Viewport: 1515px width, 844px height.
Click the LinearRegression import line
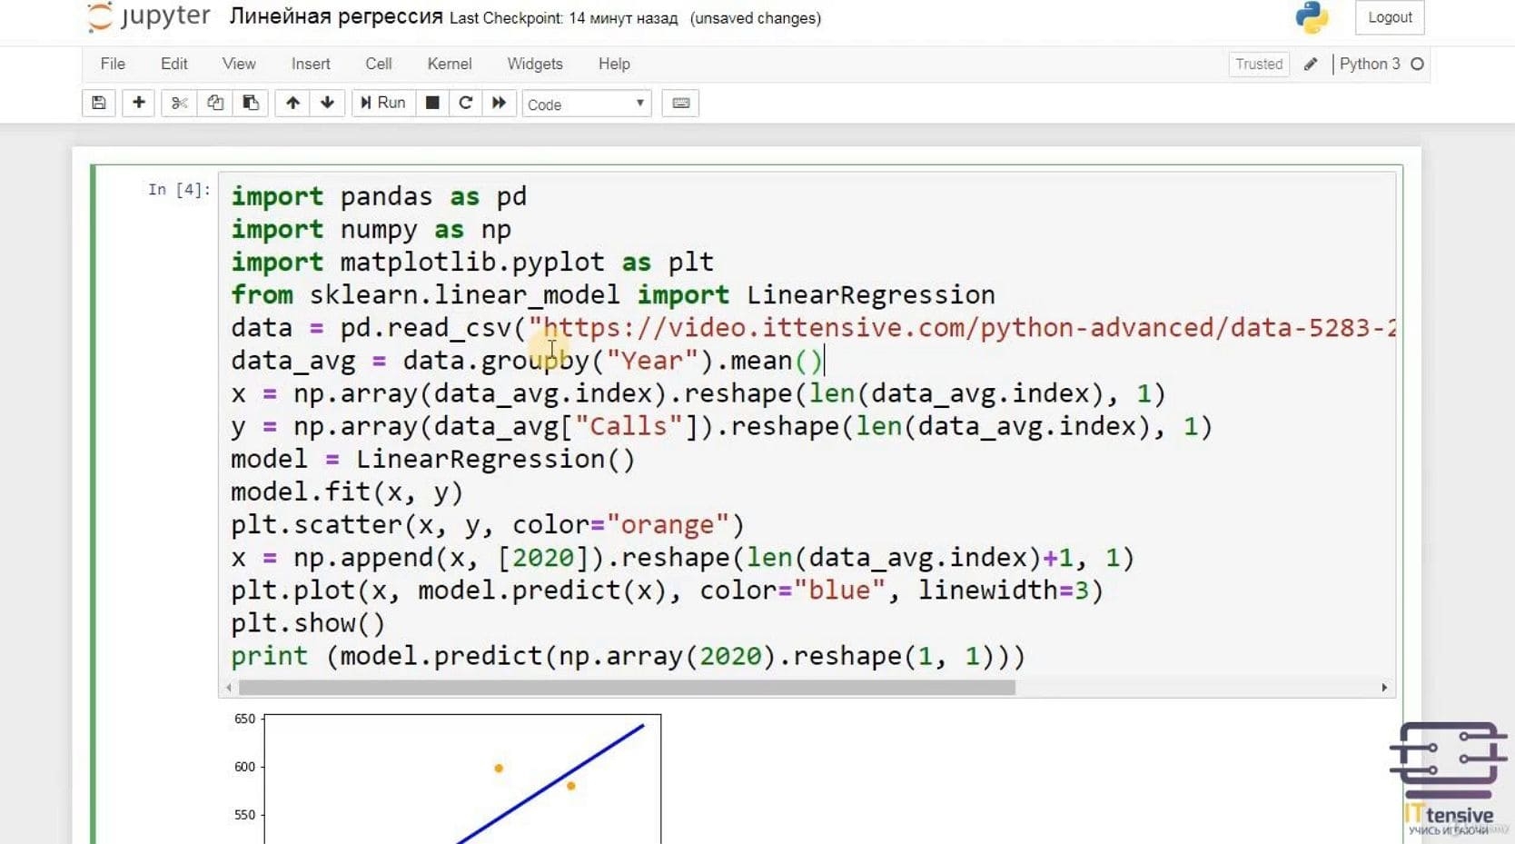coord(613,294)
